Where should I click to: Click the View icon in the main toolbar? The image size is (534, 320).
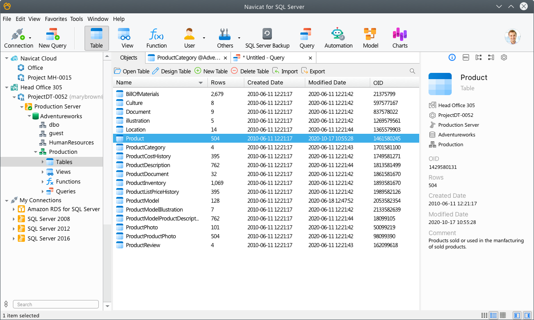click(x=124, y=35)
